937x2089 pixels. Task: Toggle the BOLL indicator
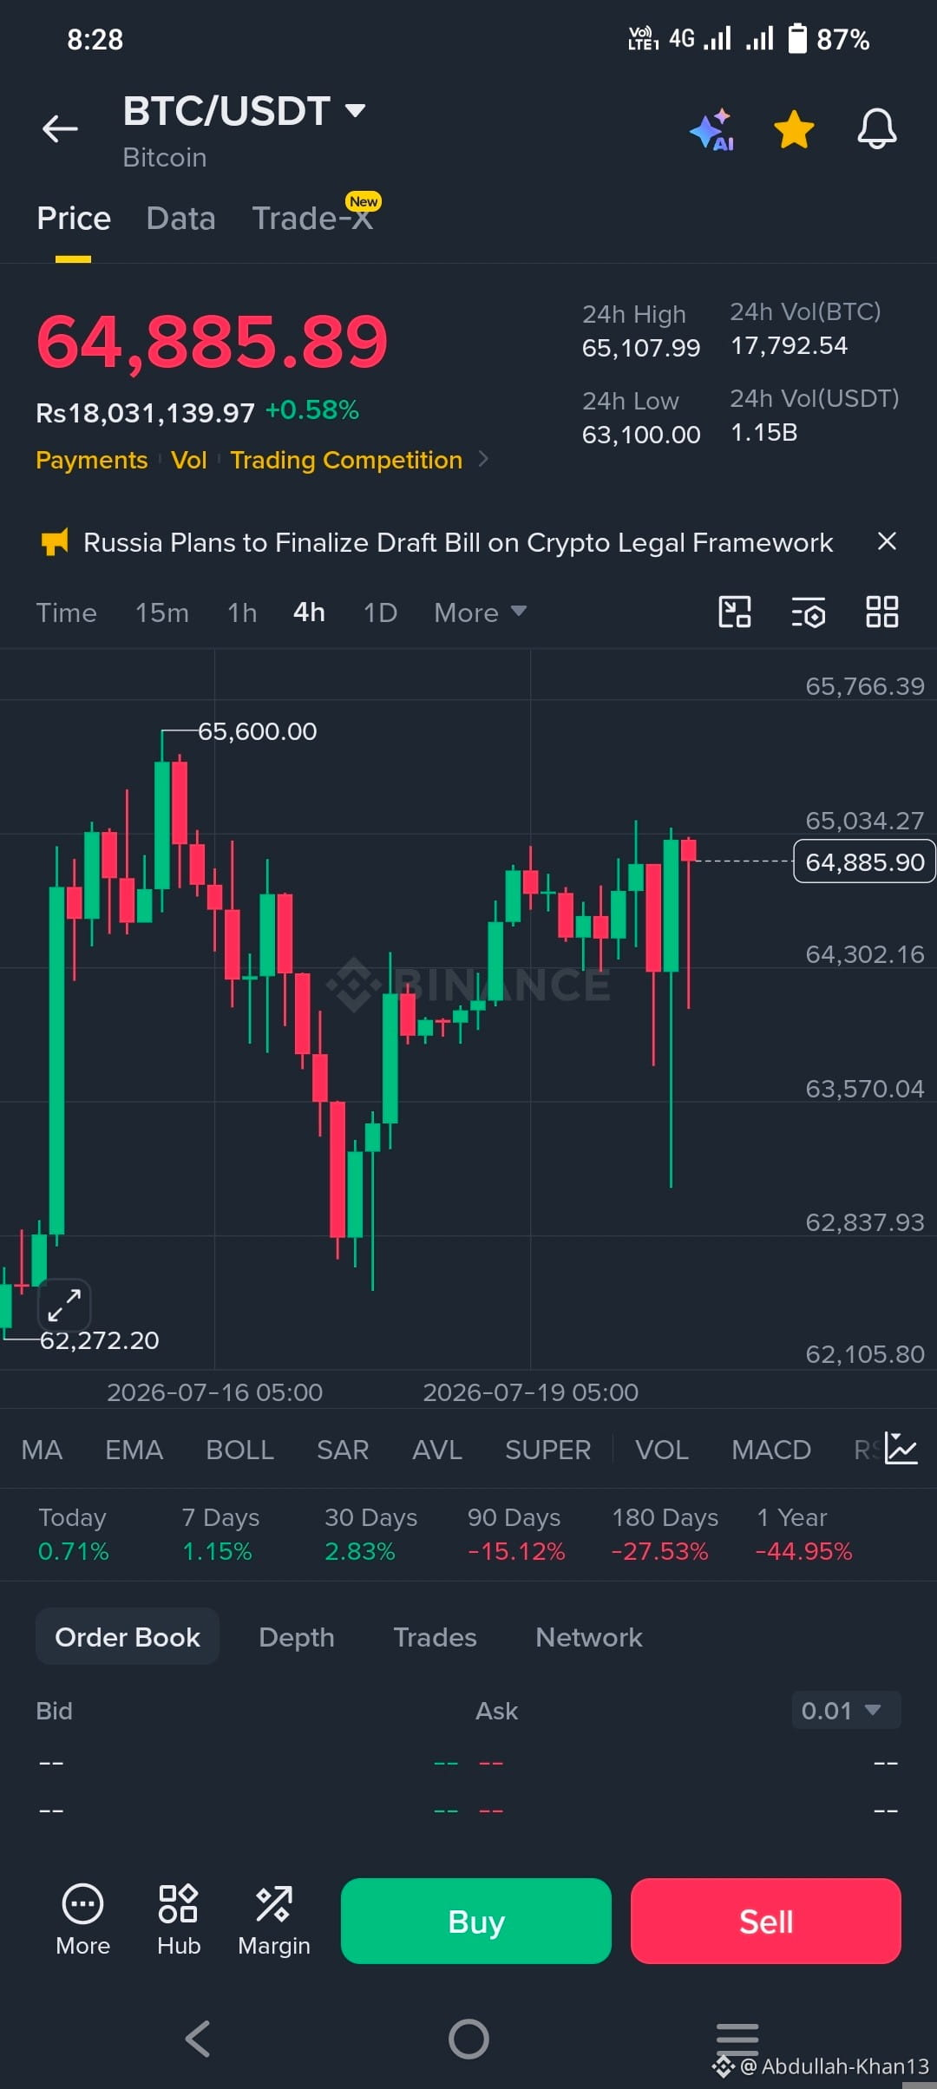tap(239, 1450)
